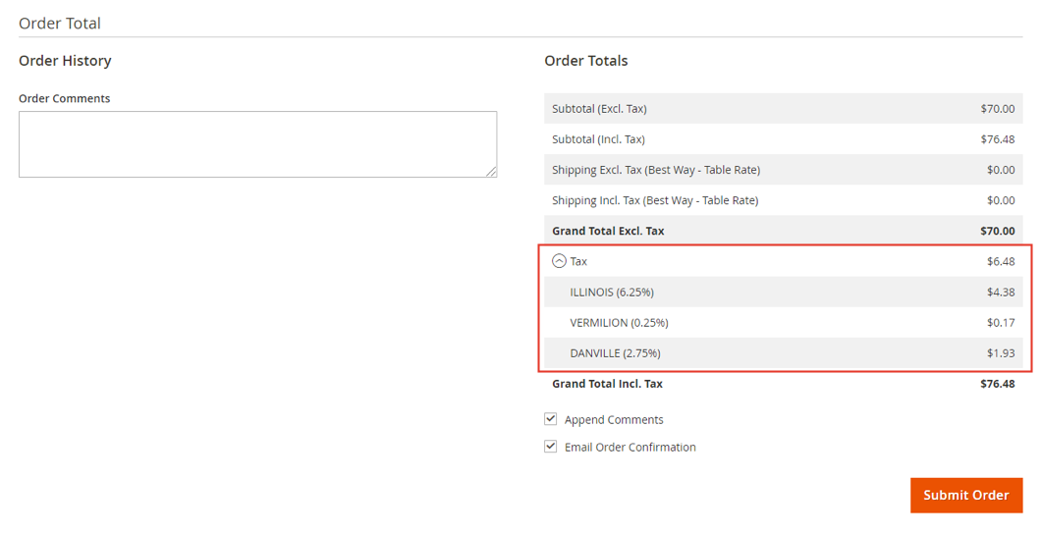
Task: Click Shipping Excl. Tax Best Way row
Action: pyautogui.click(x=784, y=169)
